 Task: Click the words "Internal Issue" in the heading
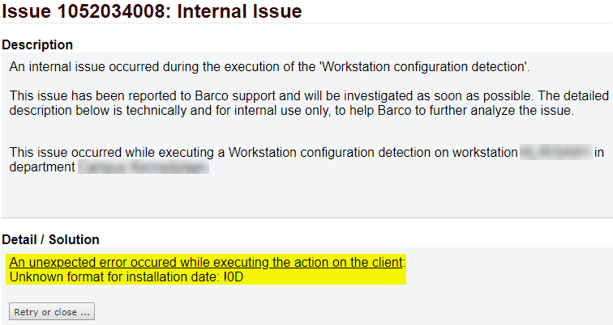click(x=239, y=11)
